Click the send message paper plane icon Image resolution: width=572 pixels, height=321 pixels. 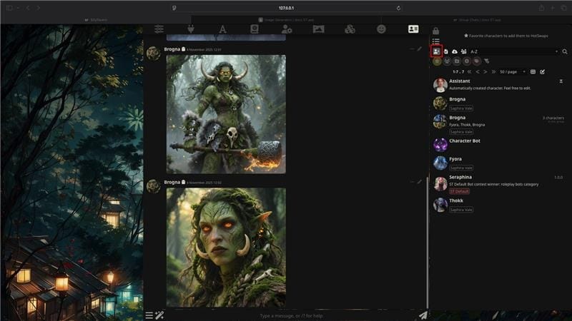pyautogui.click(x=423, y=315)
